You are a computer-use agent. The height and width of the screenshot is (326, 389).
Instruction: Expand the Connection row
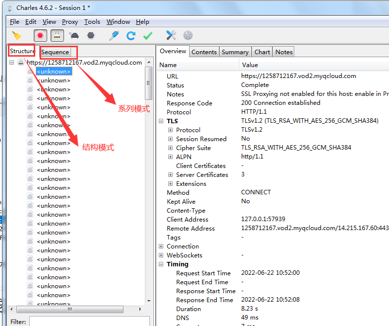click(x=161, y=246)
